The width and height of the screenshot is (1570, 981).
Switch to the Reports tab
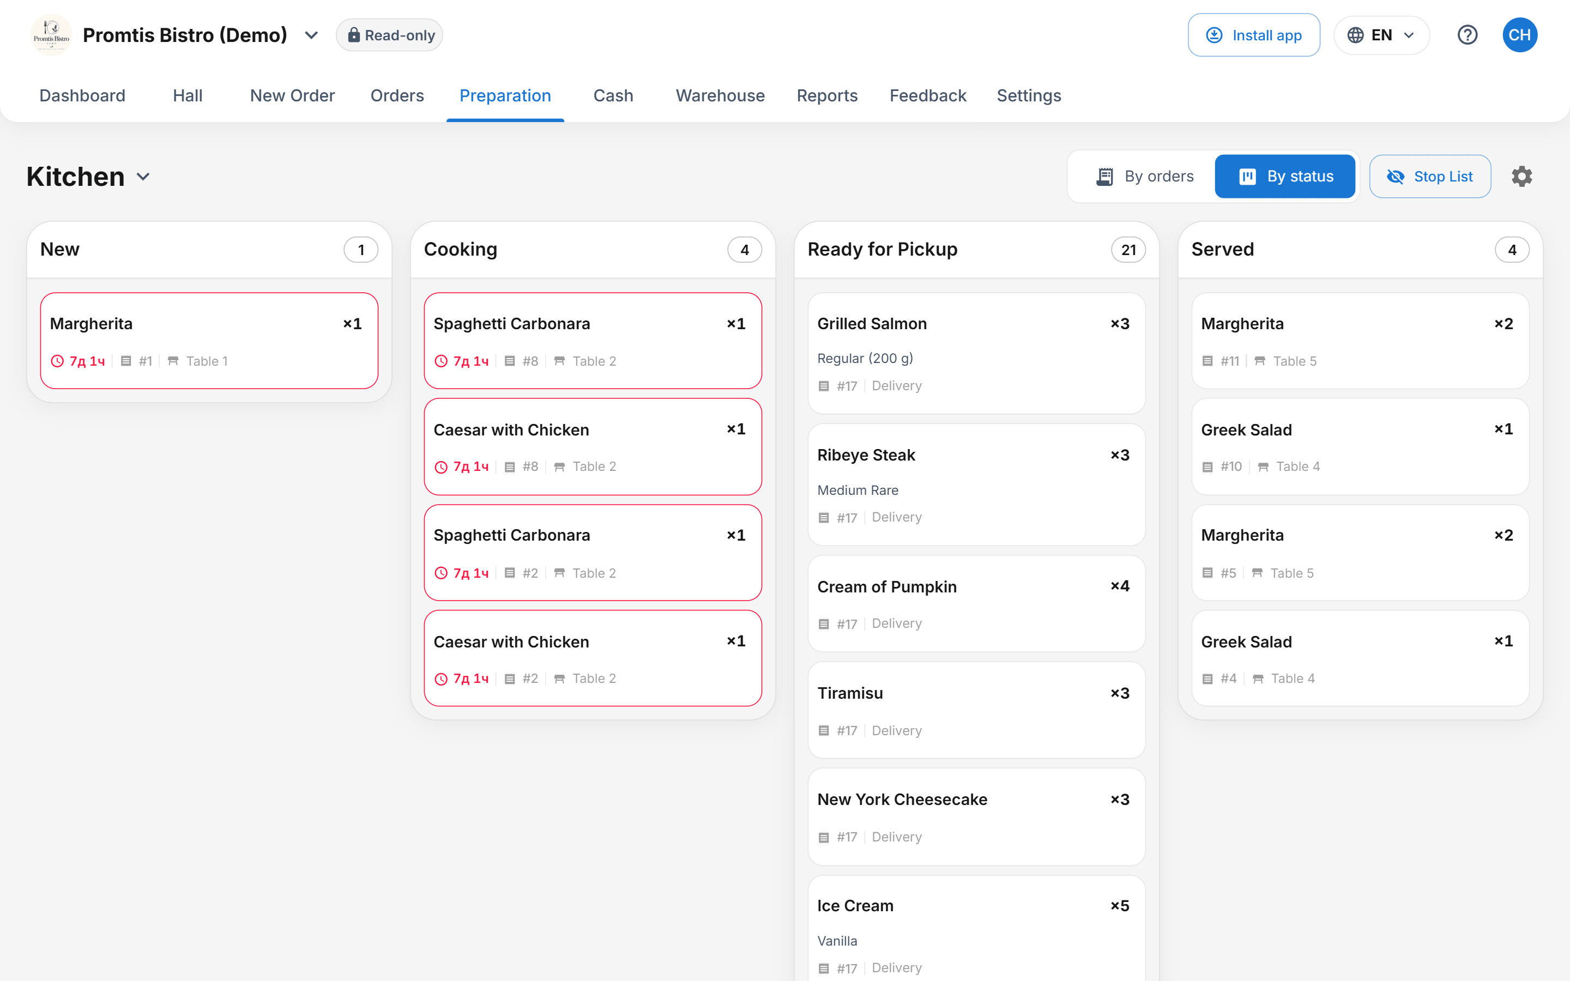(x=827, y=96)
